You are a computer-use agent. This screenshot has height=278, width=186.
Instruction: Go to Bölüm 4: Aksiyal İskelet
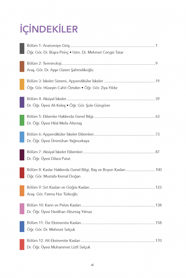[93, 99]
